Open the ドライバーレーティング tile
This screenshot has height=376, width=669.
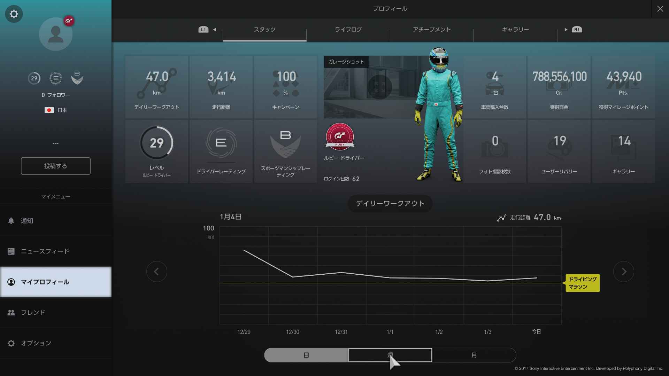click(221, 151)
